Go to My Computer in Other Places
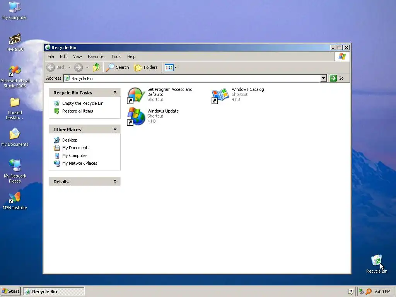The width and height of the screenshot is (396, 297). [75, 155]
